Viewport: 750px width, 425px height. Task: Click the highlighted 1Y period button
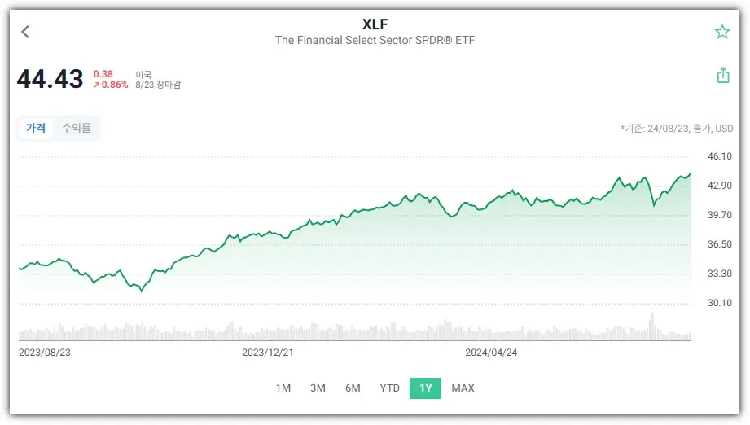[x=426, y=388]
